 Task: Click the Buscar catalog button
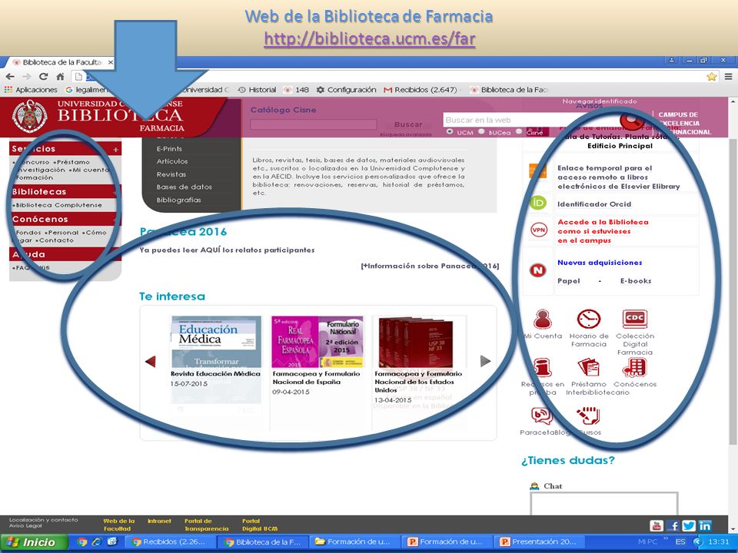coord(408,124)
